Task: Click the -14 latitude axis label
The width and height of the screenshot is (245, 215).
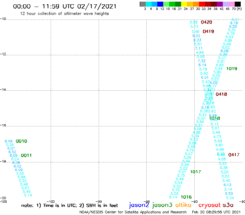Action: pyautogui.click(x=3, y=90)
